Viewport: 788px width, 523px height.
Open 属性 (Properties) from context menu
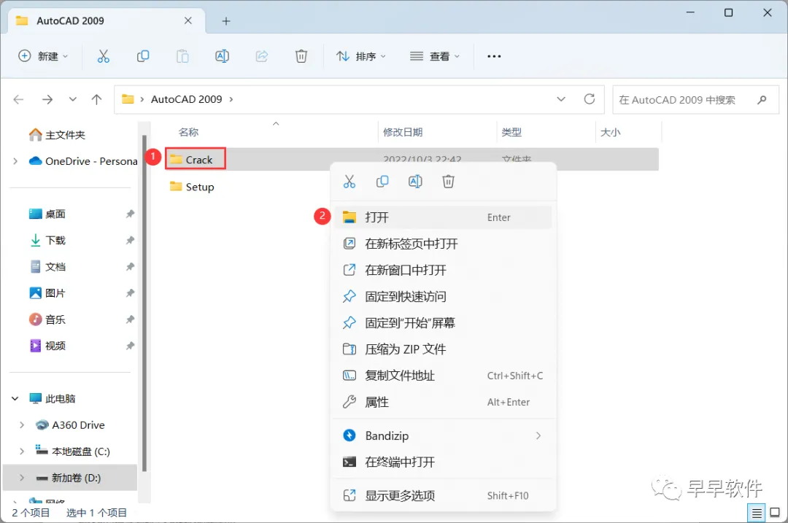pos(444,402)
